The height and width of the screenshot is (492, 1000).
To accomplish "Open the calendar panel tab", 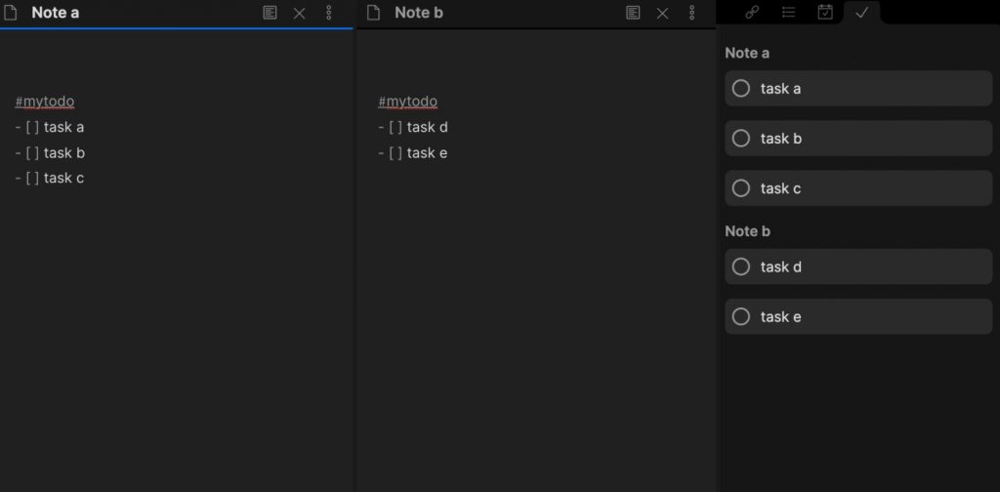I will [825, 12].
